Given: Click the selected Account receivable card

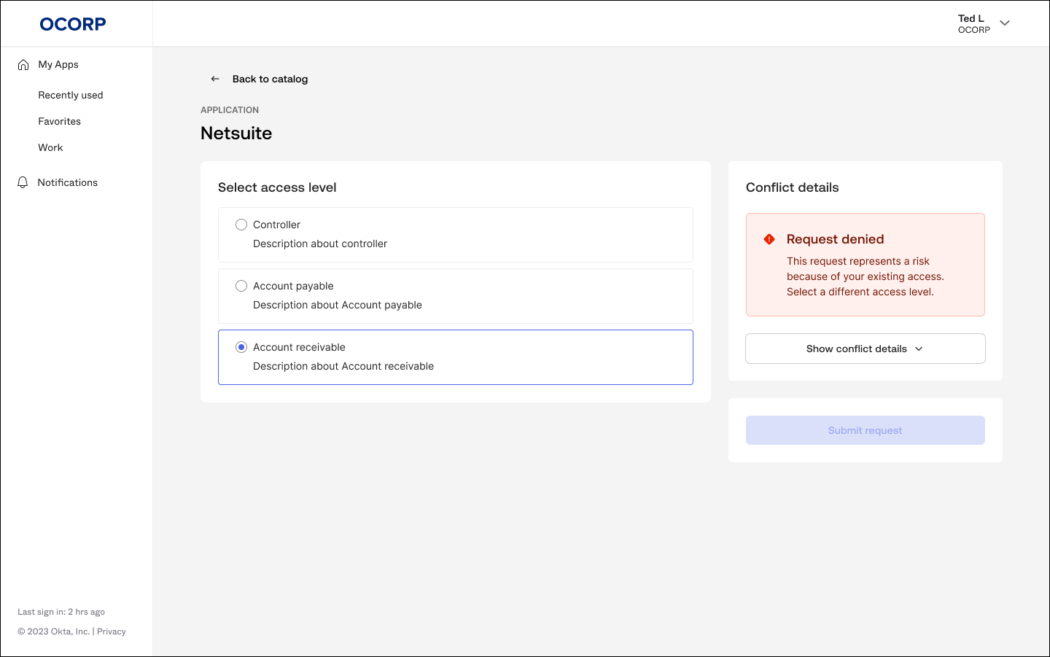Looking at the screenshot, I should [456, 357].
